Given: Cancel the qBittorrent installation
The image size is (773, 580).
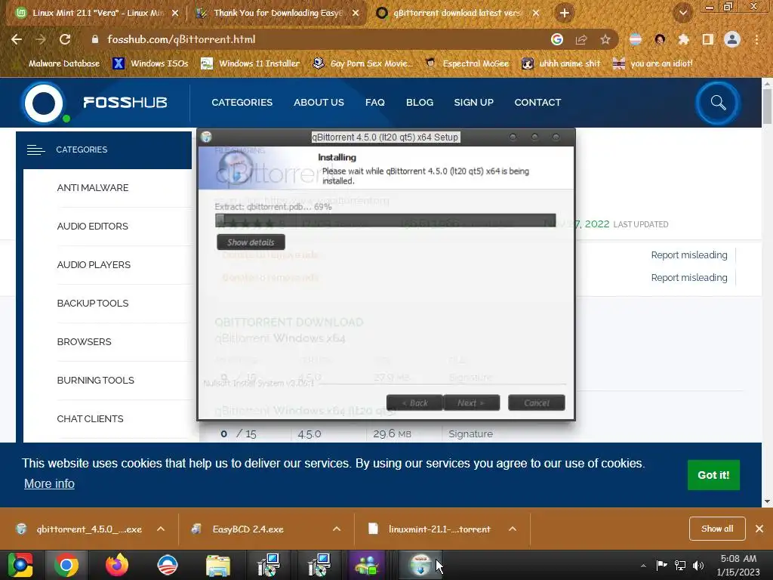Looking at the screenshot, I should pos(537,403).
